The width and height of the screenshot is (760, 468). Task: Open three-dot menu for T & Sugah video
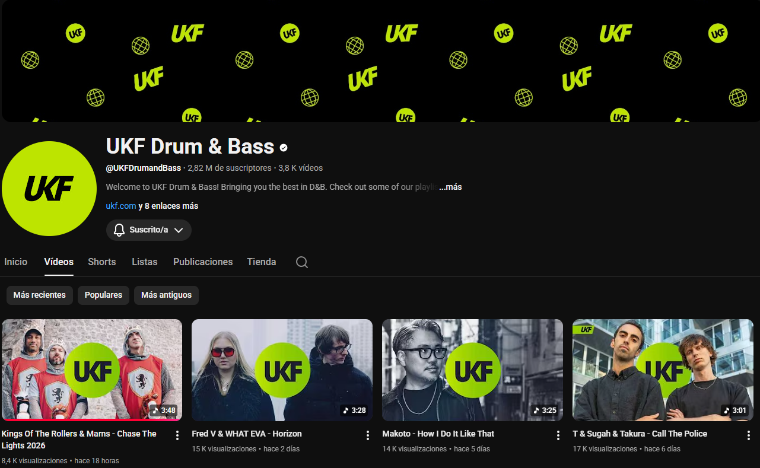pos(749,435)
